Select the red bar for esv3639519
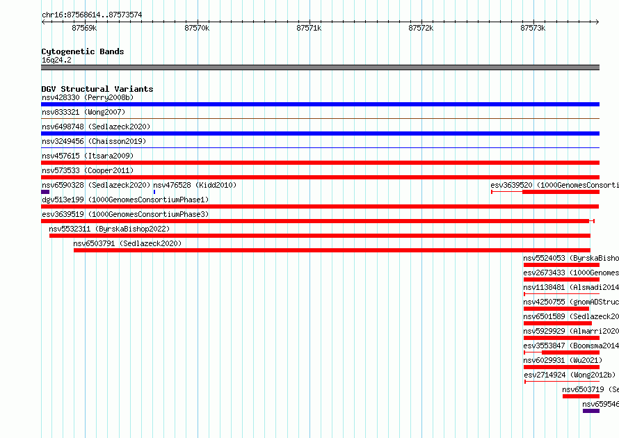The image size is (619, 438). point(315,221)
